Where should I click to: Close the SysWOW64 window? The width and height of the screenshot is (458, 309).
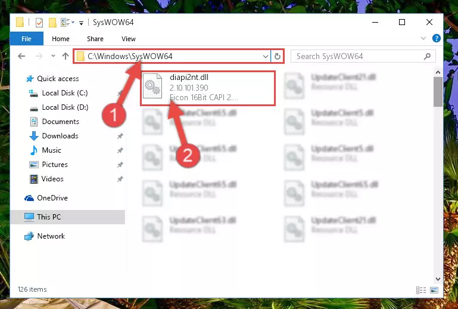pyautogui.click(x=429, y=22)
